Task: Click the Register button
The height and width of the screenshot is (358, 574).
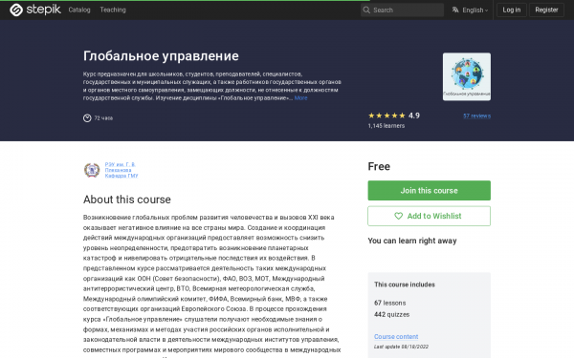Action: [x=546, y=10]
